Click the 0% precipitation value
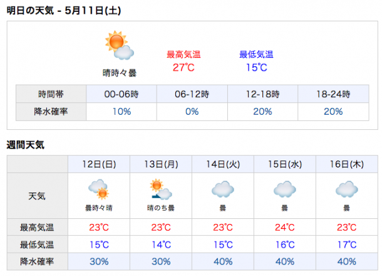This screenshot has height=276, width=382. pyautogui.click(x=192, y=112)
